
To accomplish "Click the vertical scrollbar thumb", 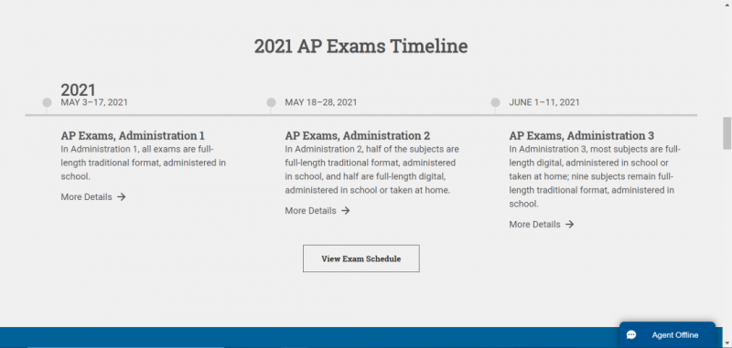I will point(727,133).
